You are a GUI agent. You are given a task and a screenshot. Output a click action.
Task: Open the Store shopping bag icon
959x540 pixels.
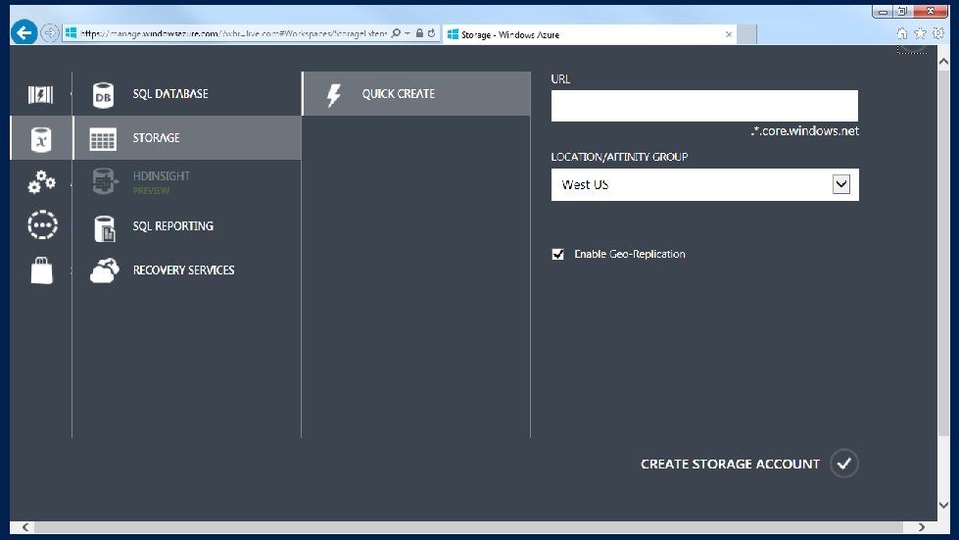coord(41,270)
